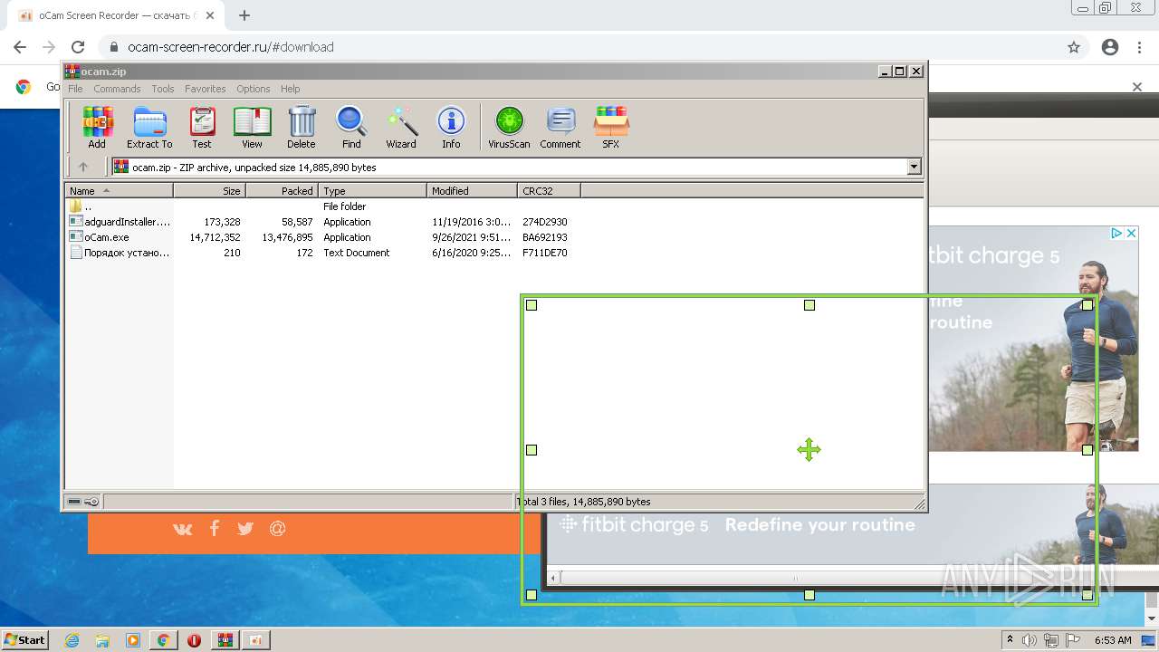
Task: Open the File menu in WinRAR
Action: [x=75, y=89]
